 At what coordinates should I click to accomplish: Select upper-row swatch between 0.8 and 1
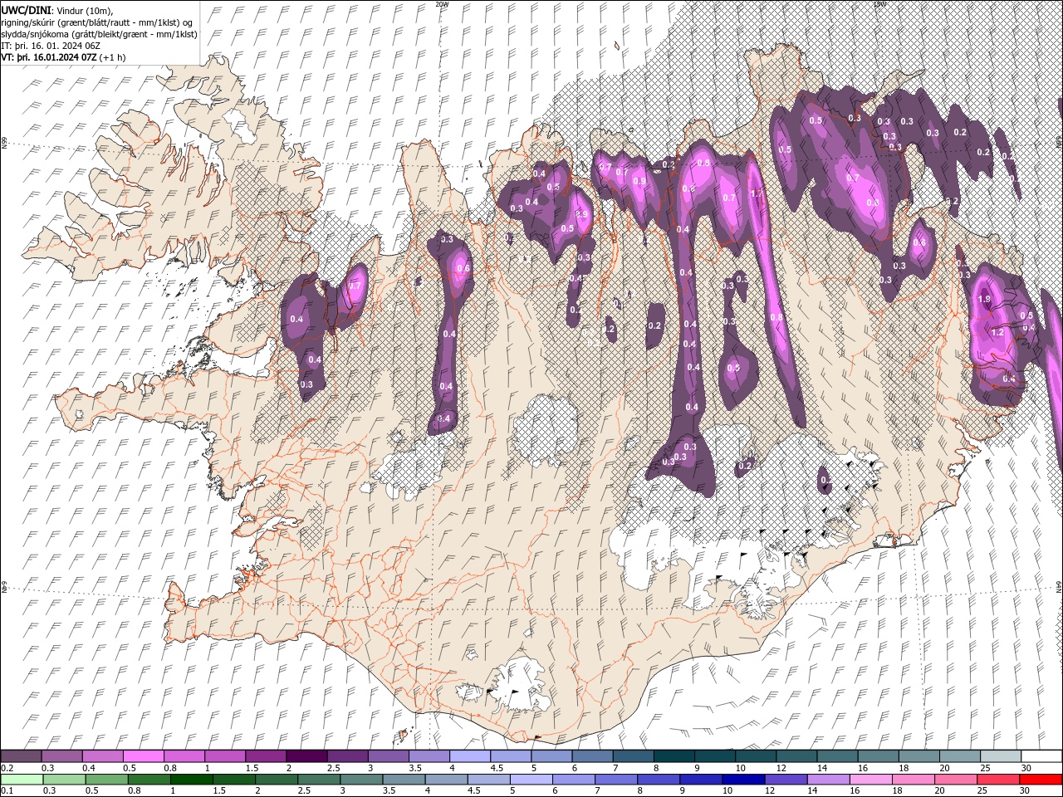tap(184, 756)
